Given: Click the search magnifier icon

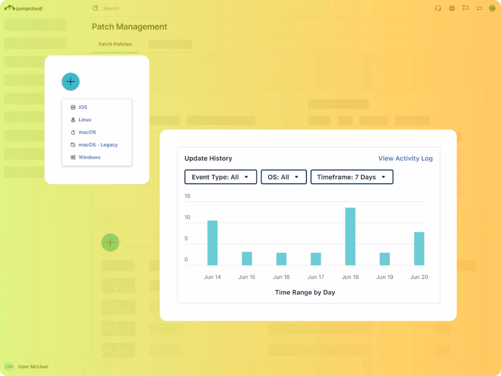Looking at the screenshot, I should tap(95, 8).
